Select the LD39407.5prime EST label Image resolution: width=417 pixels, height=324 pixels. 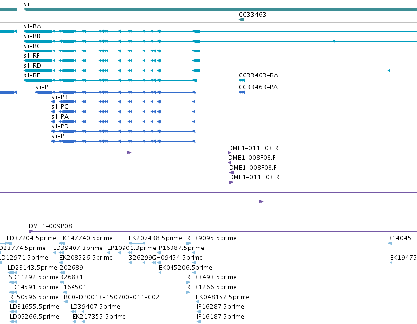pyautogui.click(x=95, y=307)
